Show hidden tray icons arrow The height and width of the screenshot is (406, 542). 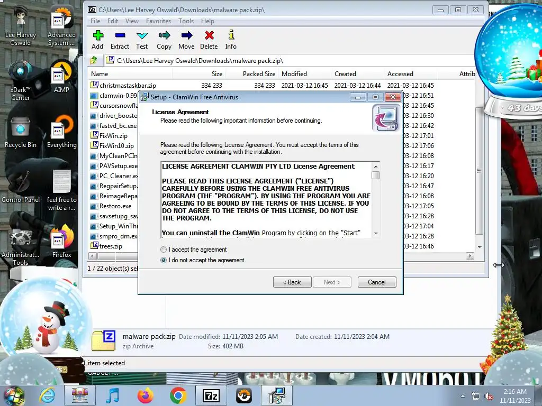pos(463,396)
